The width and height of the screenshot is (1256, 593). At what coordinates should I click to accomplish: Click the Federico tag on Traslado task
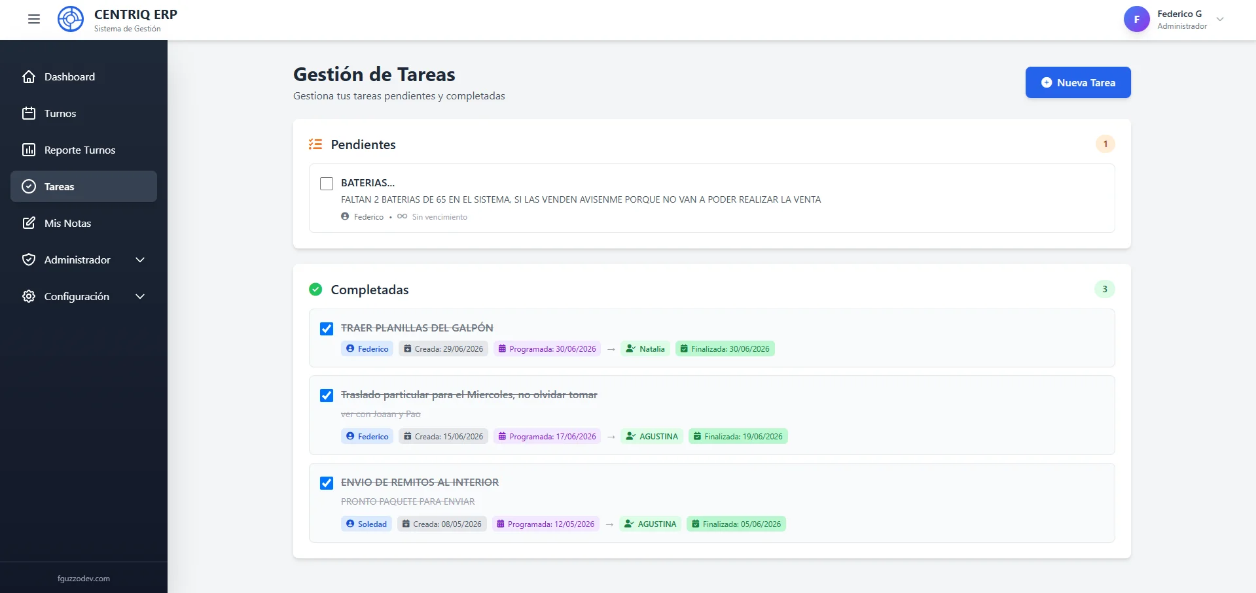click(x=367, y=436)
